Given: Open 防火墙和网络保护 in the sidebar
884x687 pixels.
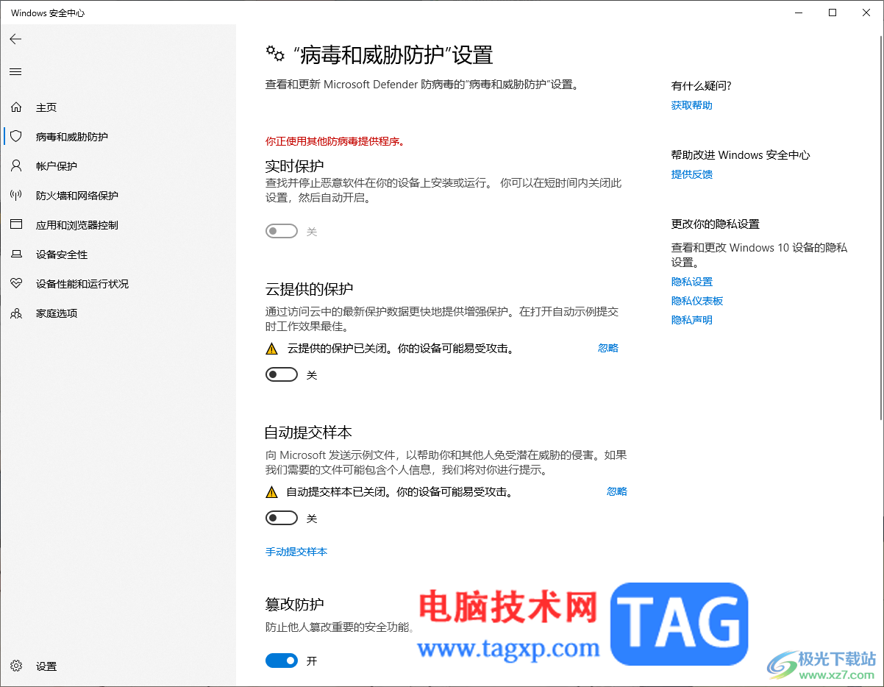Looking at the screenshot, I should pos(77,196).
